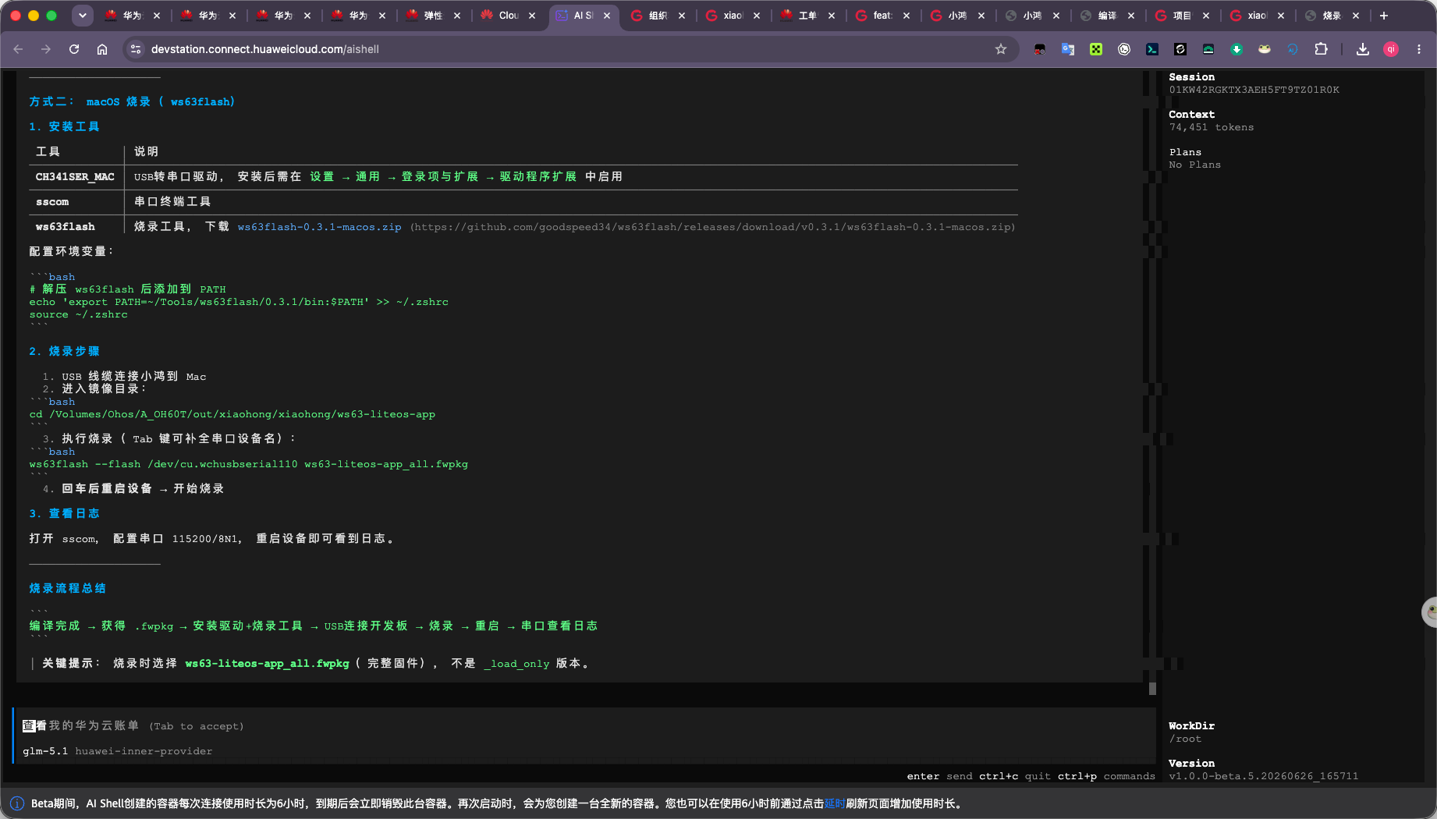Click the 'ctrl+p commands' hint
This screenshot has height=819, width=1437.
(x=1106, y=776)
